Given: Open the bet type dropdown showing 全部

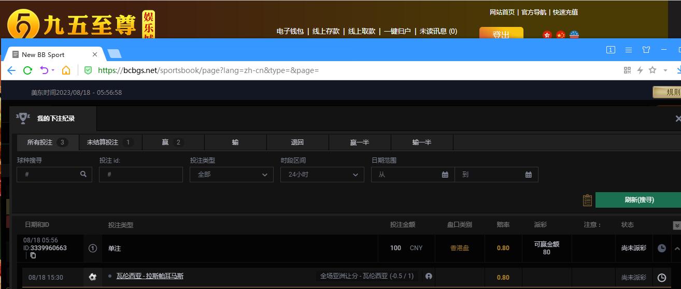Looking at the screenshot, I should coord(231,175).
